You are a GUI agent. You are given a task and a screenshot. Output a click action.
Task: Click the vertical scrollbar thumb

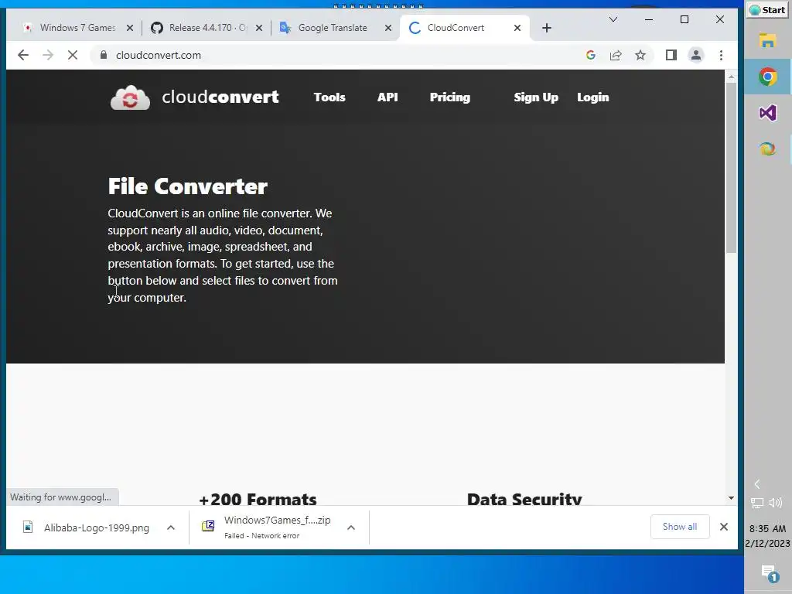pos(731,168)
